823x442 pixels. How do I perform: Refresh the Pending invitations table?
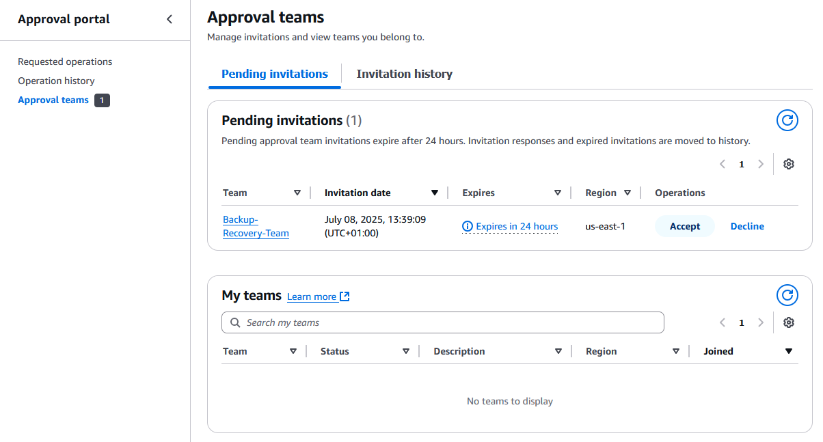coord(787,120)
